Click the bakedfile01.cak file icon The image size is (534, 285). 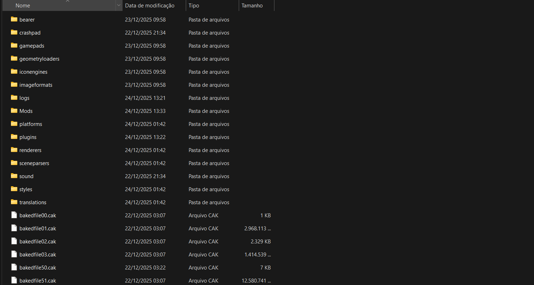[14, 228]
